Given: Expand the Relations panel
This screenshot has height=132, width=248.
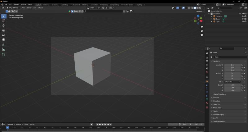Looking at the screenshot, I should (x=215, y=98).
